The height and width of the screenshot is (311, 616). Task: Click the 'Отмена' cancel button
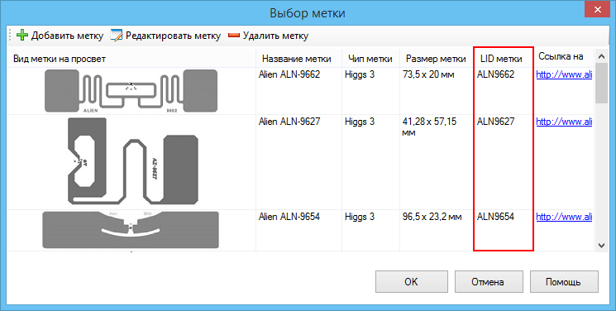pyautogui.click(x=489, y=281)
